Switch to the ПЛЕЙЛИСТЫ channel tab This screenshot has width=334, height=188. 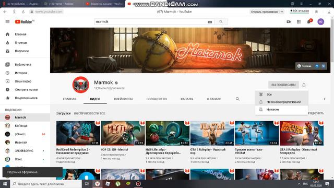123,99
